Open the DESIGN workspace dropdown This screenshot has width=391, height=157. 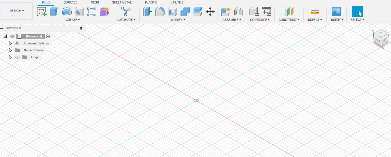tap(17, 11)
